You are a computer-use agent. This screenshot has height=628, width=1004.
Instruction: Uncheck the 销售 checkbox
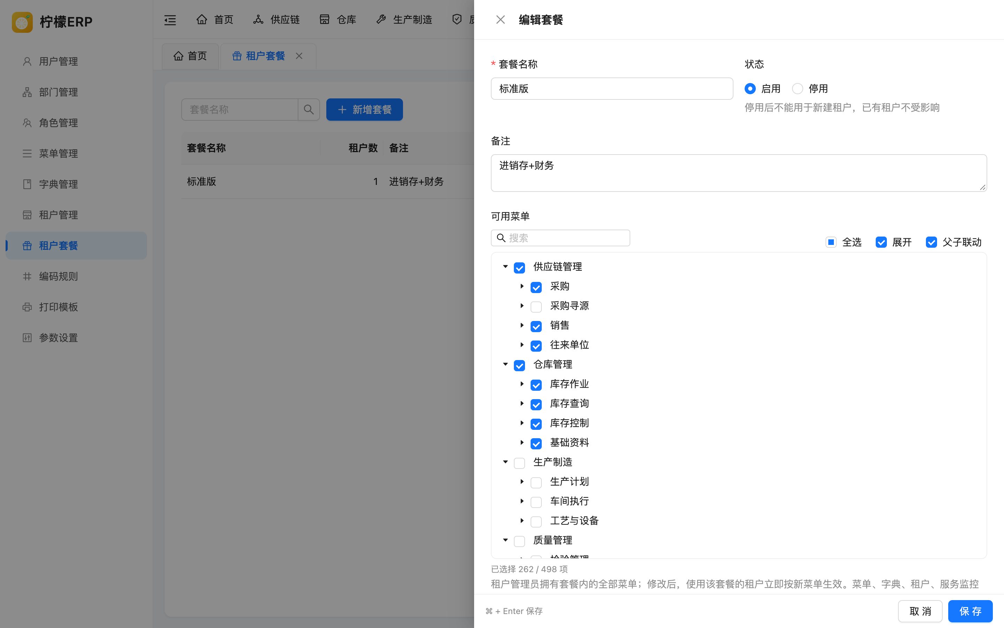coord(536,327)
